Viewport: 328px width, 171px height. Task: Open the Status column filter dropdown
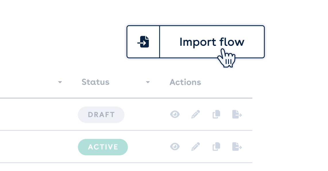point(148,82)
